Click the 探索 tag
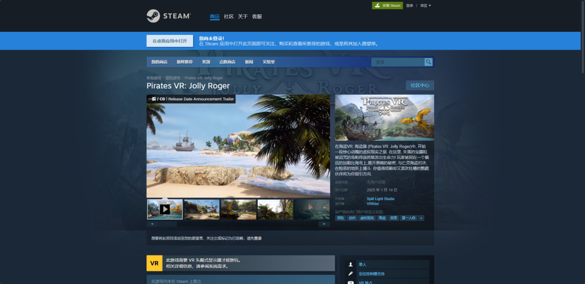Image resolution: width=585 pixels, height=284 pixels. pos(394,218)
